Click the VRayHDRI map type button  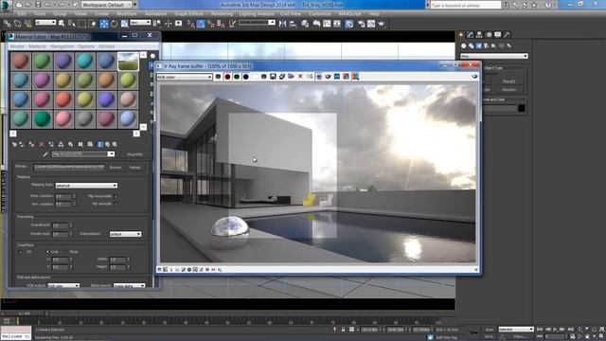tap(134, 154)
